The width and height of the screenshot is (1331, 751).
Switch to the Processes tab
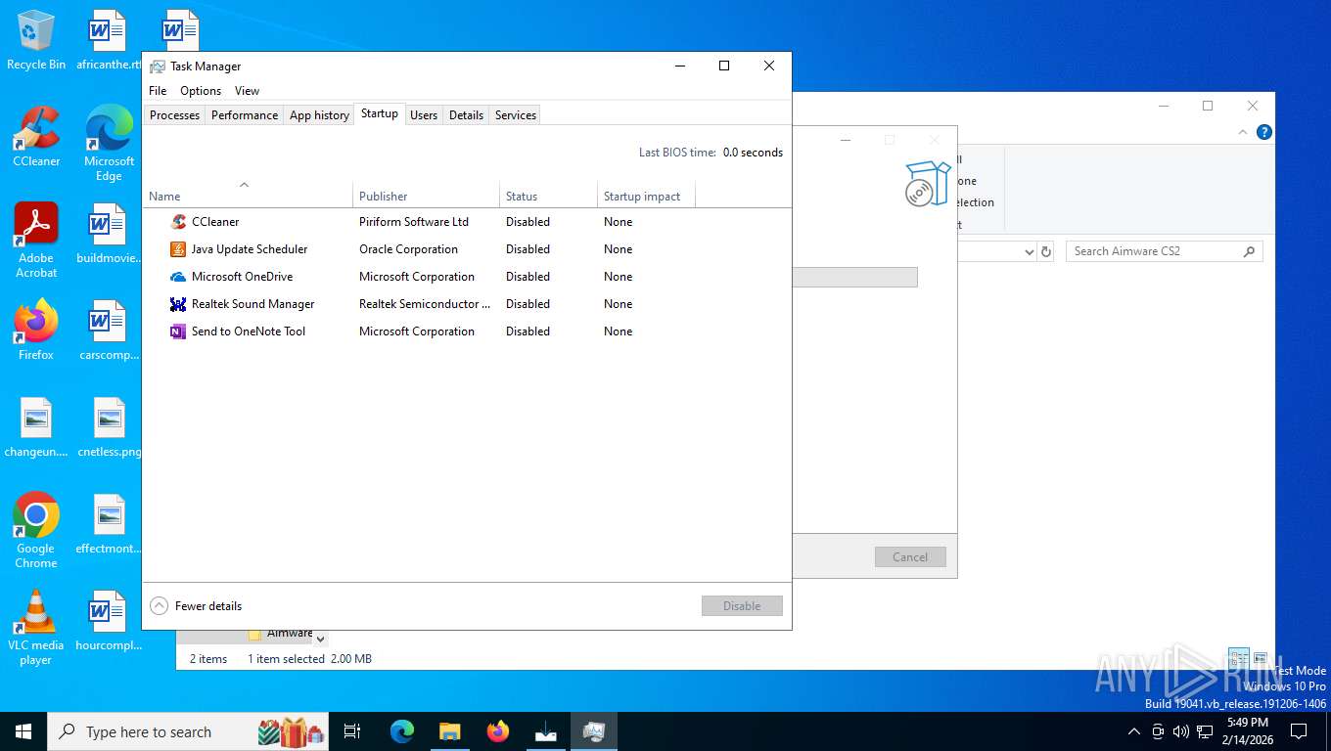pyautogui.click(x=174, y=115)
